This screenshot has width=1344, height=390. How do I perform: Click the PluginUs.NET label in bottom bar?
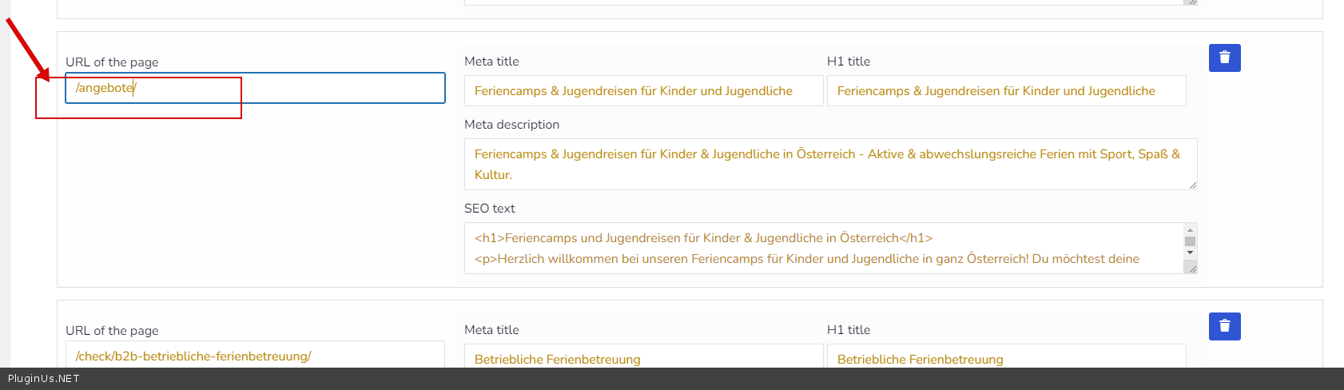44,379
